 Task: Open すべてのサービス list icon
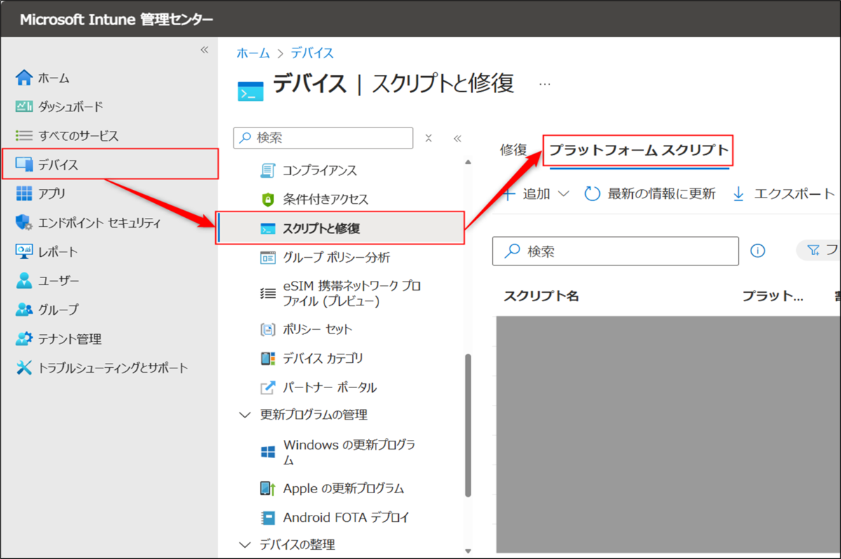pos(25,135)
